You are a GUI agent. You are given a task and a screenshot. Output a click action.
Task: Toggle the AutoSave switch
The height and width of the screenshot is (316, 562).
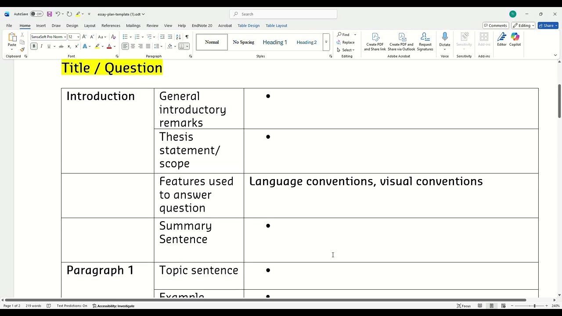36,14
